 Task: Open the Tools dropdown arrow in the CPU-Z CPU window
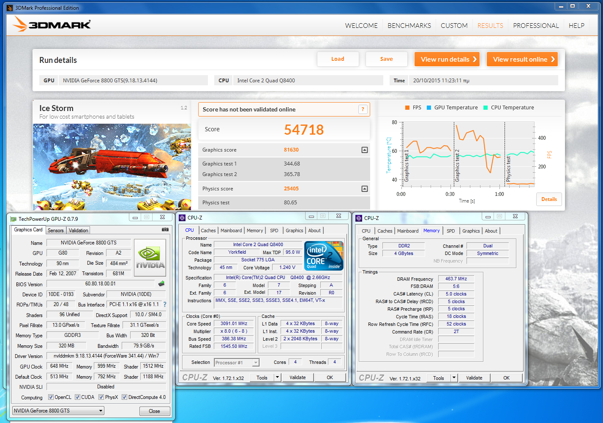[x=277, y=377]
